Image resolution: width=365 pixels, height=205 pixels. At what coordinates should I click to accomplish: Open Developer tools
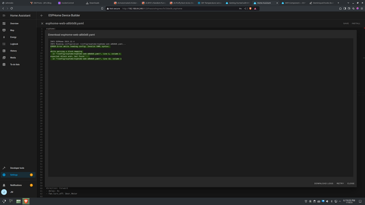click(18, 168)
